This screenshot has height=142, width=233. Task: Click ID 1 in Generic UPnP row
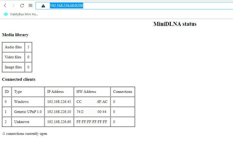7,112
